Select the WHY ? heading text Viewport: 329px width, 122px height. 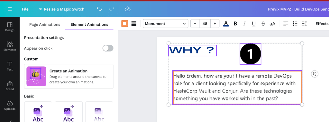click(192, 51)
